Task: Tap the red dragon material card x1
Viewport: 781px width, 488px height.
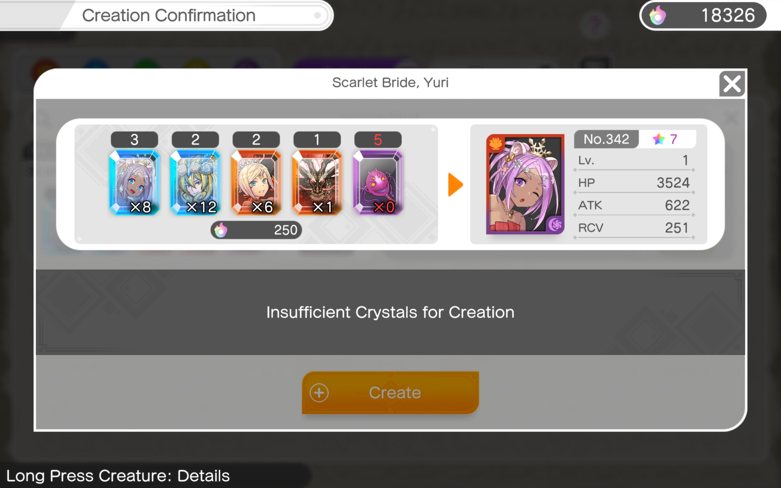Action: (317, 182)
